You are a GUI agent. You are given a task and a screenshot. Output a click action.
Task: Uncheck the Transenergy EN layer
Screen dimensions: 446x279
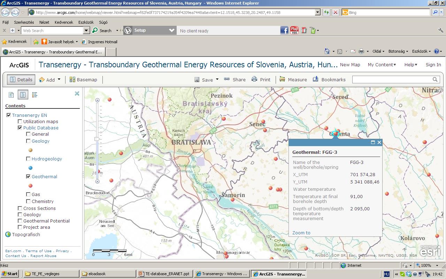(9, 115)
